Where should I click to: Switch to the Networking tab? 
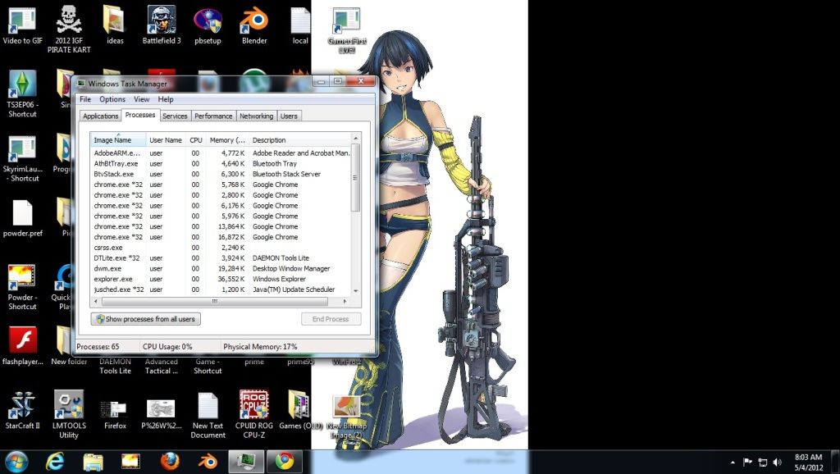[256, 116]
